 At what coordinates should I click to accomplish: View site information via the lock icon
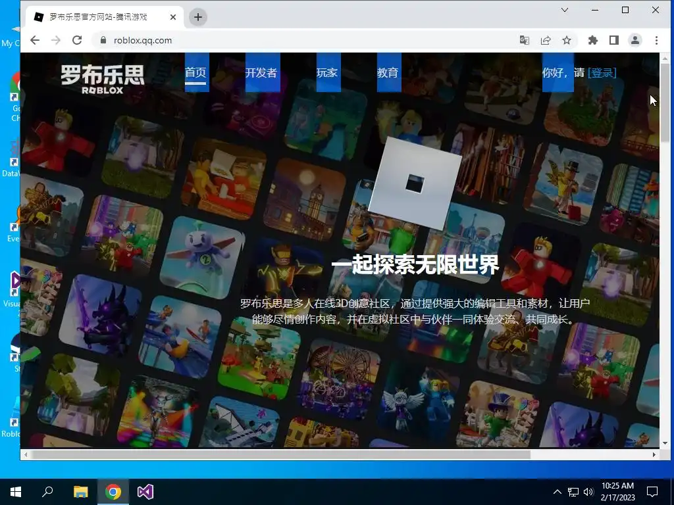point(103,40)
